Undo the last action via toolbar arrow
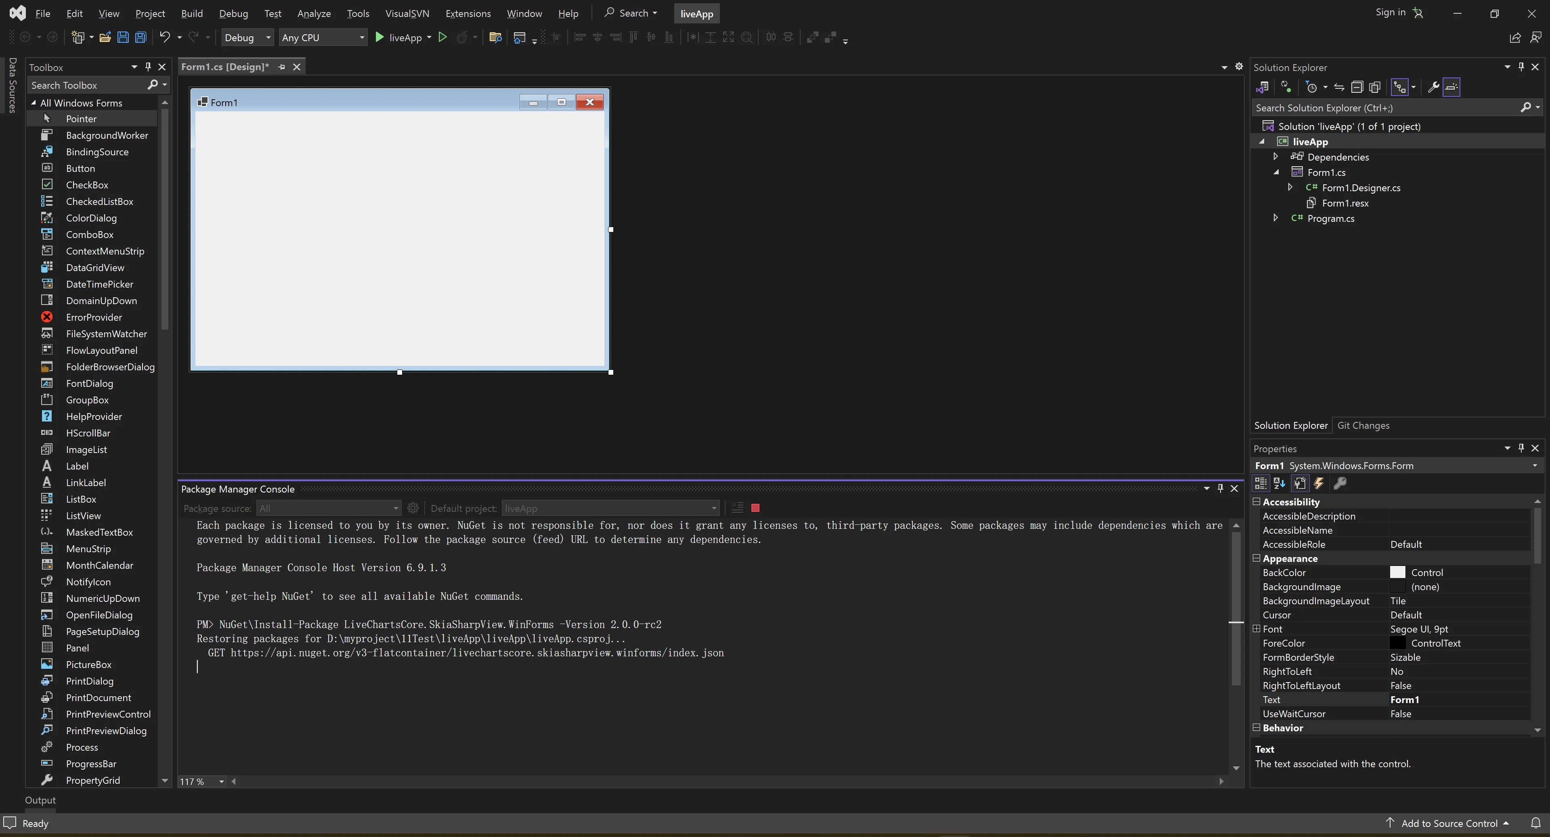Viewport: 1550px width, 837px height. click(164, 37)
